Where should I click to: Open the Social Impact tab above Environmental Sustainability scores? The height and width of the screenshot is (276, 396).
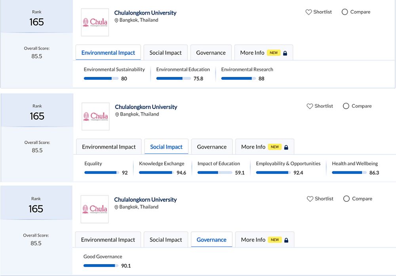pos(166,53)
